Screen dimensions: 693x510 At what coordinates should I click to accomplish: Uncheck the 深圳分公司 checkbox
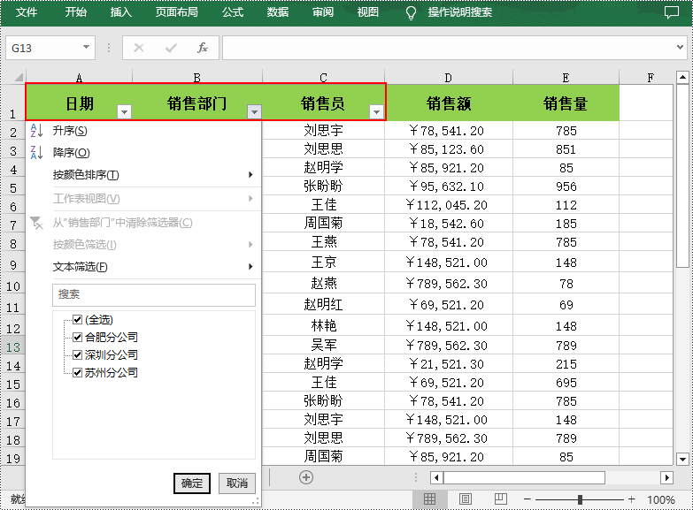77,355
